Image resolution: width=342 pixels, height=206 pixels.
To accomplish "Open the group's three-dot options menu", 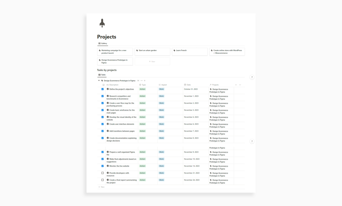I will (x=142, y=81).
